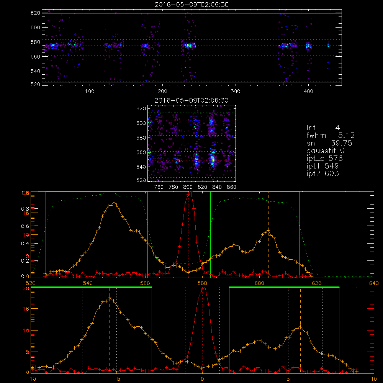Click y-axis label 0.2 of third plot
Image resolution: width=383 pixels, height=383 pixels.
(x=25, y=261)
